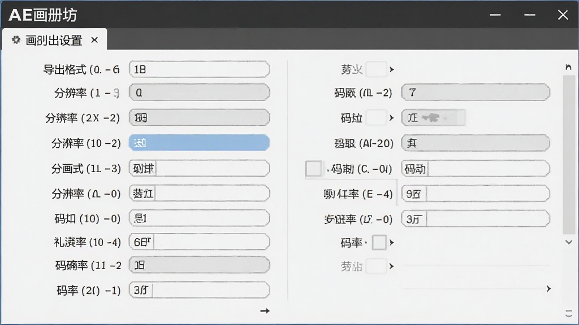This screenshot has height=325, width=579.
Task: Expand the arrow beside 劳出 checkbox
Action: pyautogui.click(x=392, y=266)
